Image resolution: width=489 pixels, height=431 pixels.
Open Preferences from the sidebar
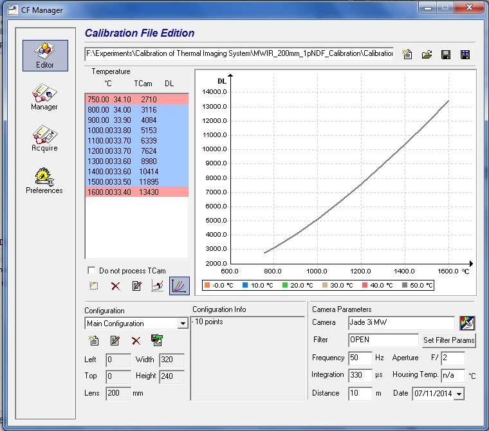point(44,180)
